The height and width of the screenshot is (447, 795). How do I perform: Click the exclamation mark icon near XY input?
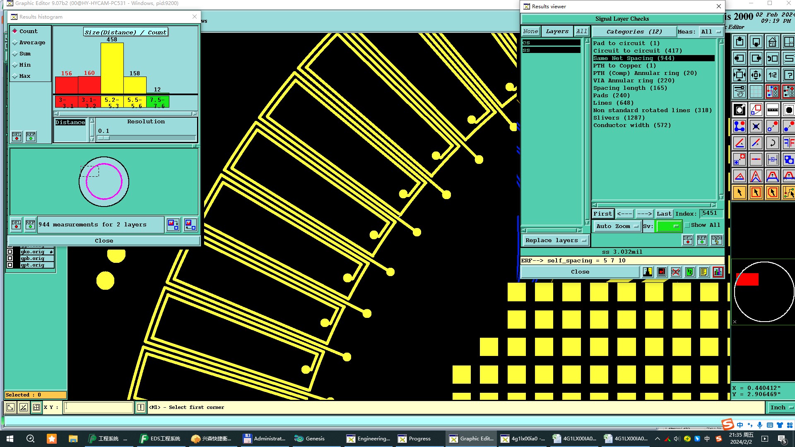(x=141, y=407)
